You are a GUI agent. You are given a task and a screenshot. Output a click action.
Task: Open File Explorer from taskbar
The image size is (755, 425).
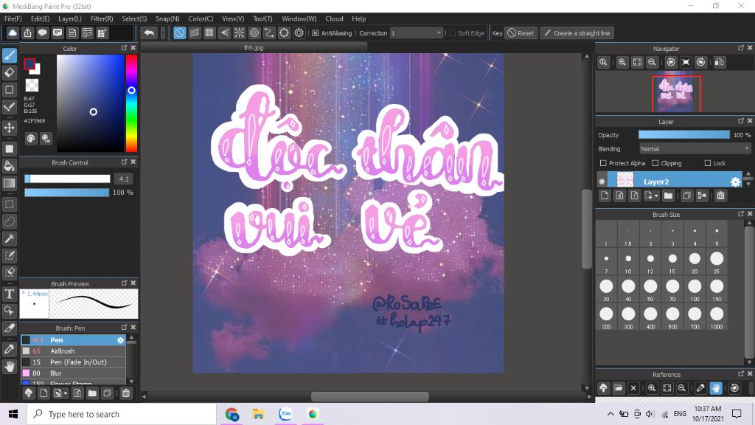point(259,414)
